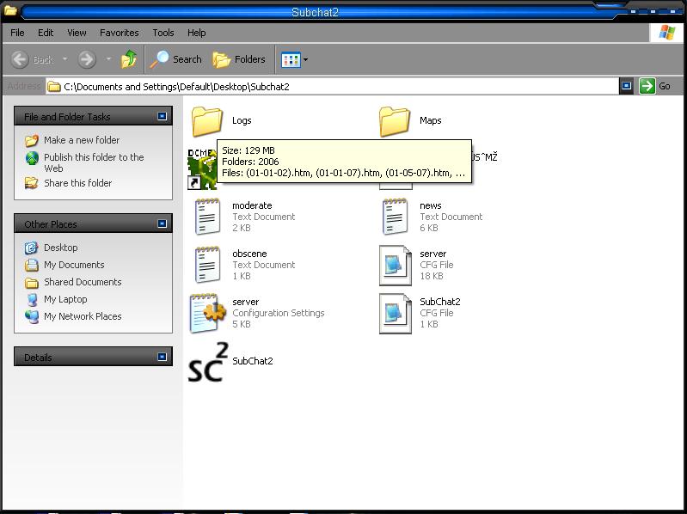Click the Back navigation arrow
This screenshot has height=514, width=687.
(20, 59)
